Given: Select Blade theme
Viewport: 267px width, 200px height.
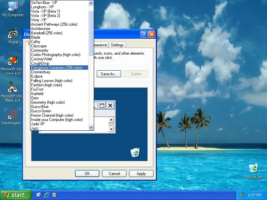Looking at the screenshot, I should 59,37.
